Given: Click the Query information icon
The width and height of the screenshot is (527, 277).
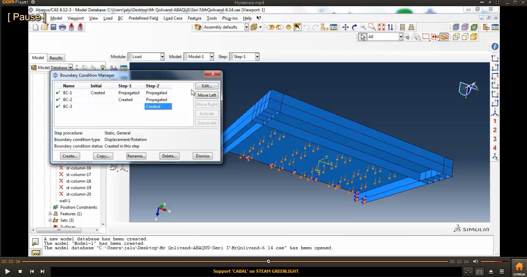Looking at the screenshot, I should [495, 46].
